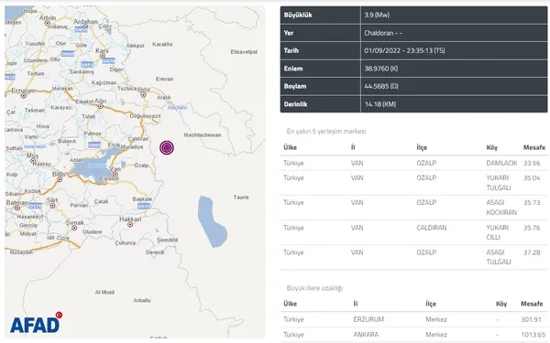Click the 'En yakın 5 yerleşim merkezi' heading

coord(326,132)
